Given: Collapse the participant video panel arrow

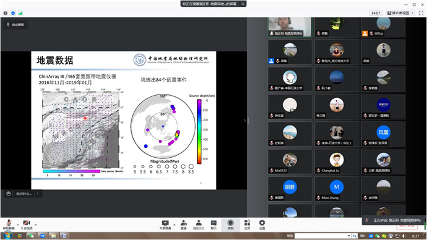Looking at the screenshot, I should pos(245,121).
